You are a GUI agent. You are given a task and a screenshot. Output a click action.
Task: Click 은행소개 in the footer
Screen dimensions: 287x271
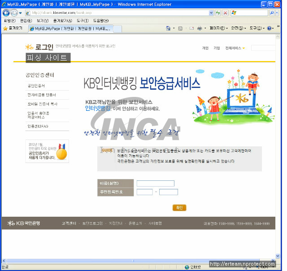coord(135,223)
